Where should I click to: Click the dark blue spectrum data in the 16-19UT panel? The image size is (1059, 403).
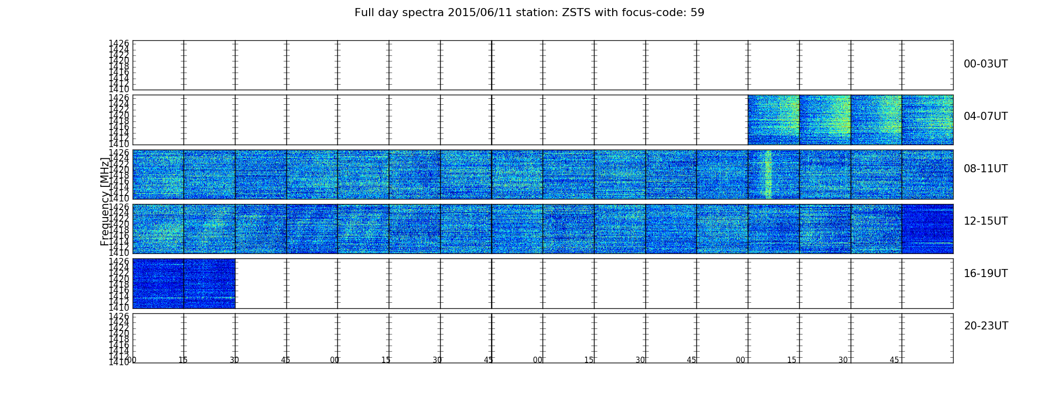184,284
